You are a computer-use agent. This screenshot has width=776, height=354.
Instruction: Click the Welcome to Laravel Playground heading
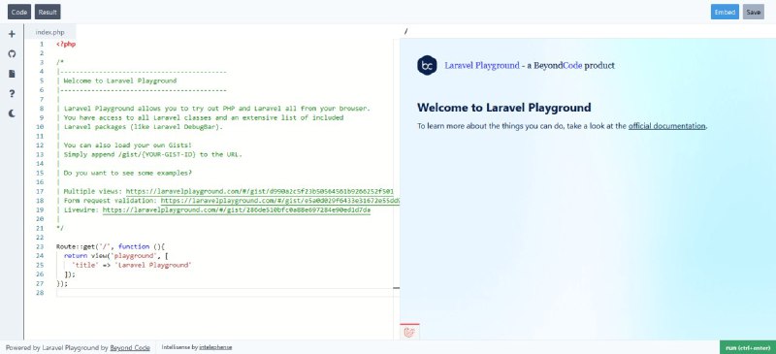[x=503, y=108]
